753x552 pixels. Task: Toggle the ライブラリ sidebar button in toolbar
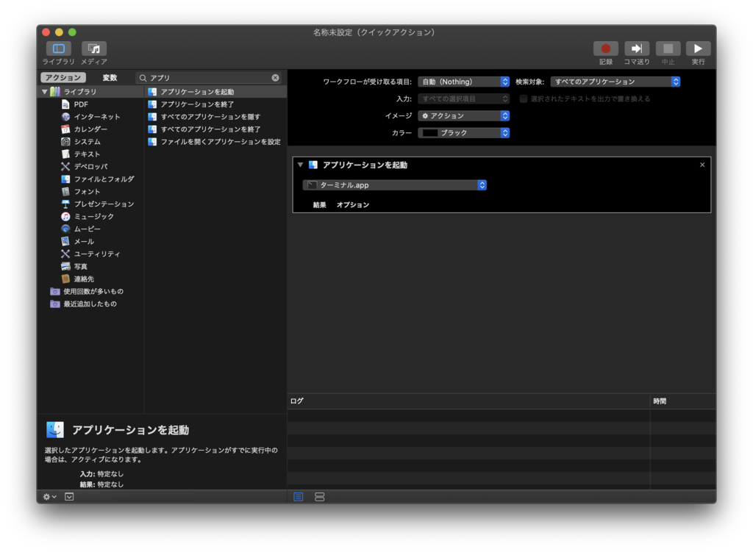(x=59, y=49)
